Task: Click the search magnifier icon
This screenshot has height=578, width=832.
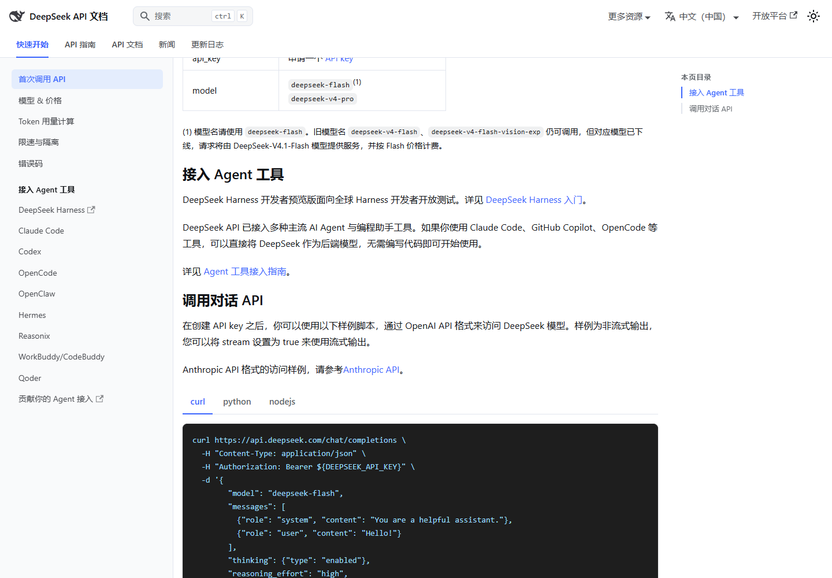Action: (x=145, y=16)
